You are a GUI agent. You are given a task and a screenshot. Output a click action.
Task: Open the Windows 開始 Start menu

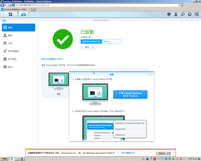tap(4, 159)
